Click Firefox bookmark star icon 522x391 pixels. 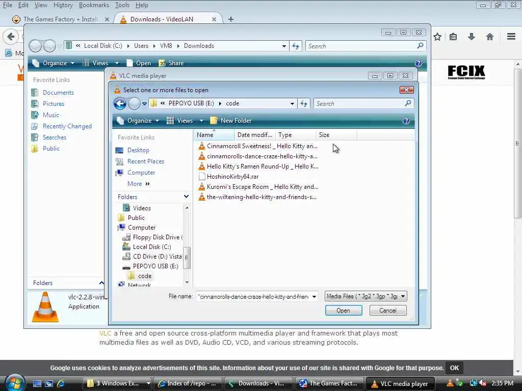pos(437,37)
